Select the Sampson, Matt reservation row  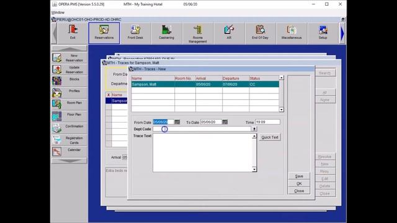click(x=205, y=84)
